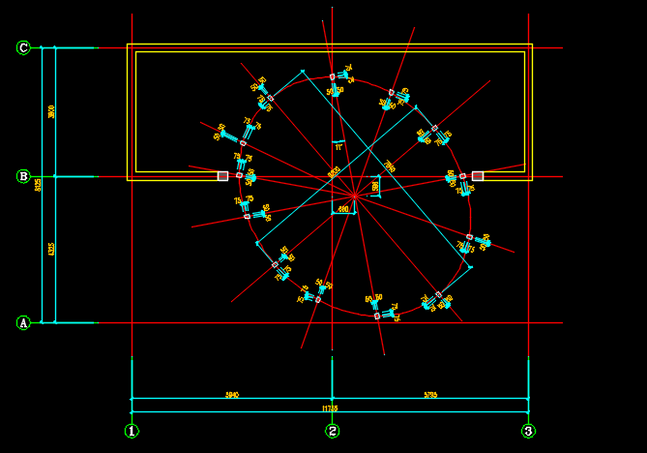This screenshot has width=647, height=453.
Task: Click the 5940 horizontal dimension text
Action: click(232, 395)
